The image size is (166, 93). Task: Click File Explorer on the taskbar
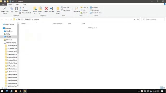point(25,91)
